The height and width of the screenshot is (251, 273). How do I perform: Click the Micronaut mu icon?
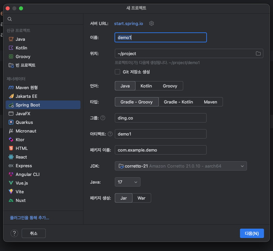(x=11, y=131)
